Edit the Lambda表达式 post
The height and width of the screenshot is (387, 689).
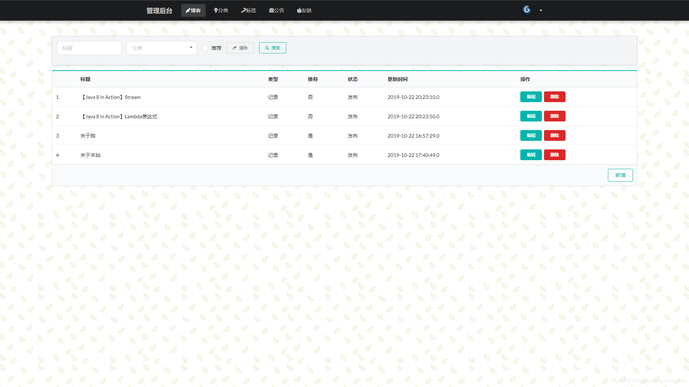coord(531,116)
